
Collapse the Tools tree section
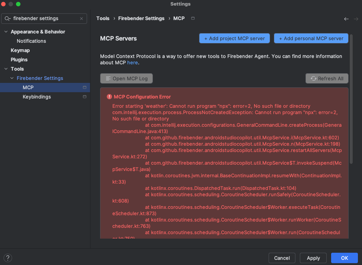[6, 69]
